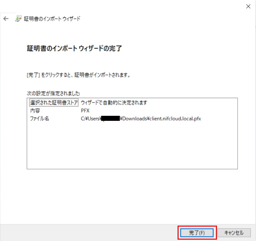Click the blacked-out username in the path

click(110, 119)
